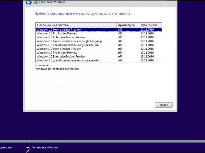This screenshot has height=153, width=205.
Task: Click the Описание description text below the list
Action: pyautogui.click(x=57, y=69)
